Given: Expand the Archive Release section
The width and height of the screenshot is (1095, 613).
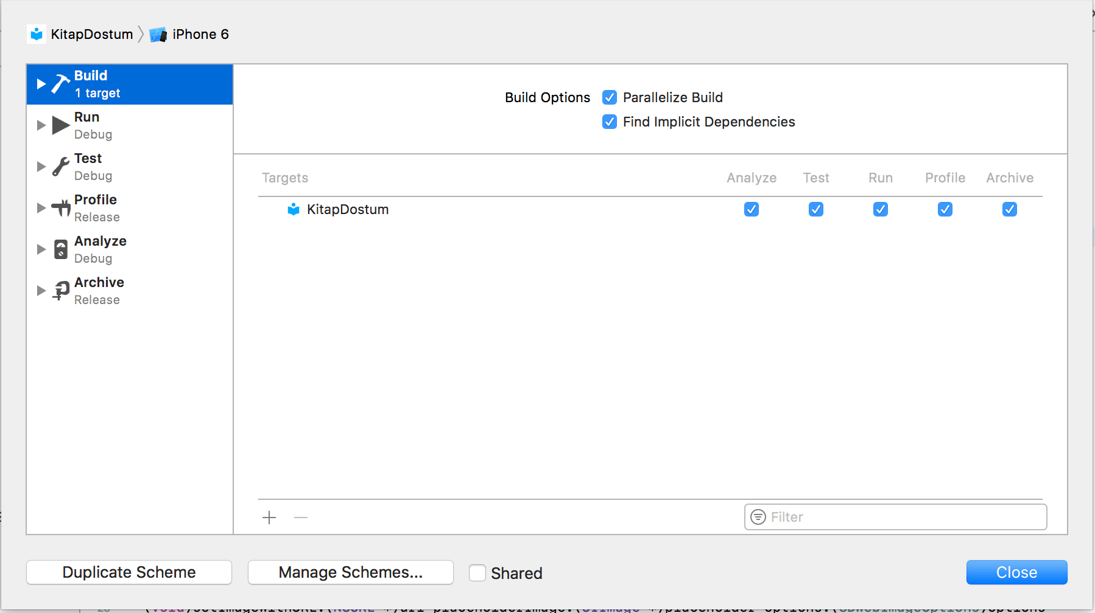Looking at the screenshot, I should (40, 290).
